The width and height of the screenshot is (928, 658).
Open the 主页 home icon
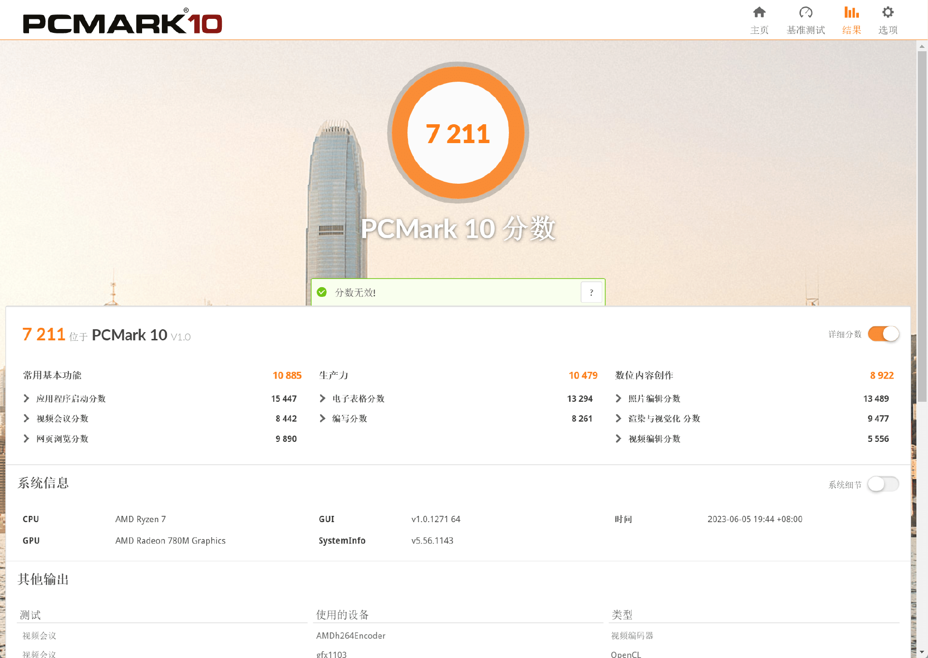click(759, 12)
